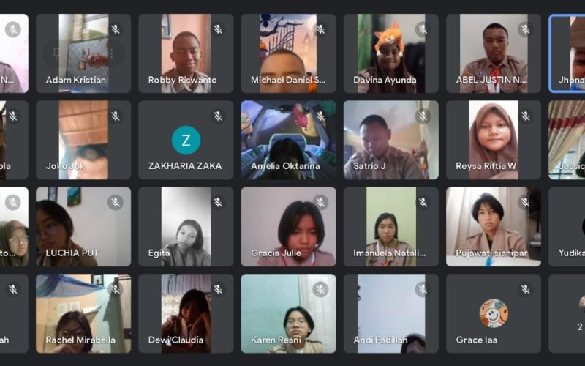Click muted mic icon on Reysa Riftia W tile
This screenshot has height=366, width=585.
(x=526, y=116)
